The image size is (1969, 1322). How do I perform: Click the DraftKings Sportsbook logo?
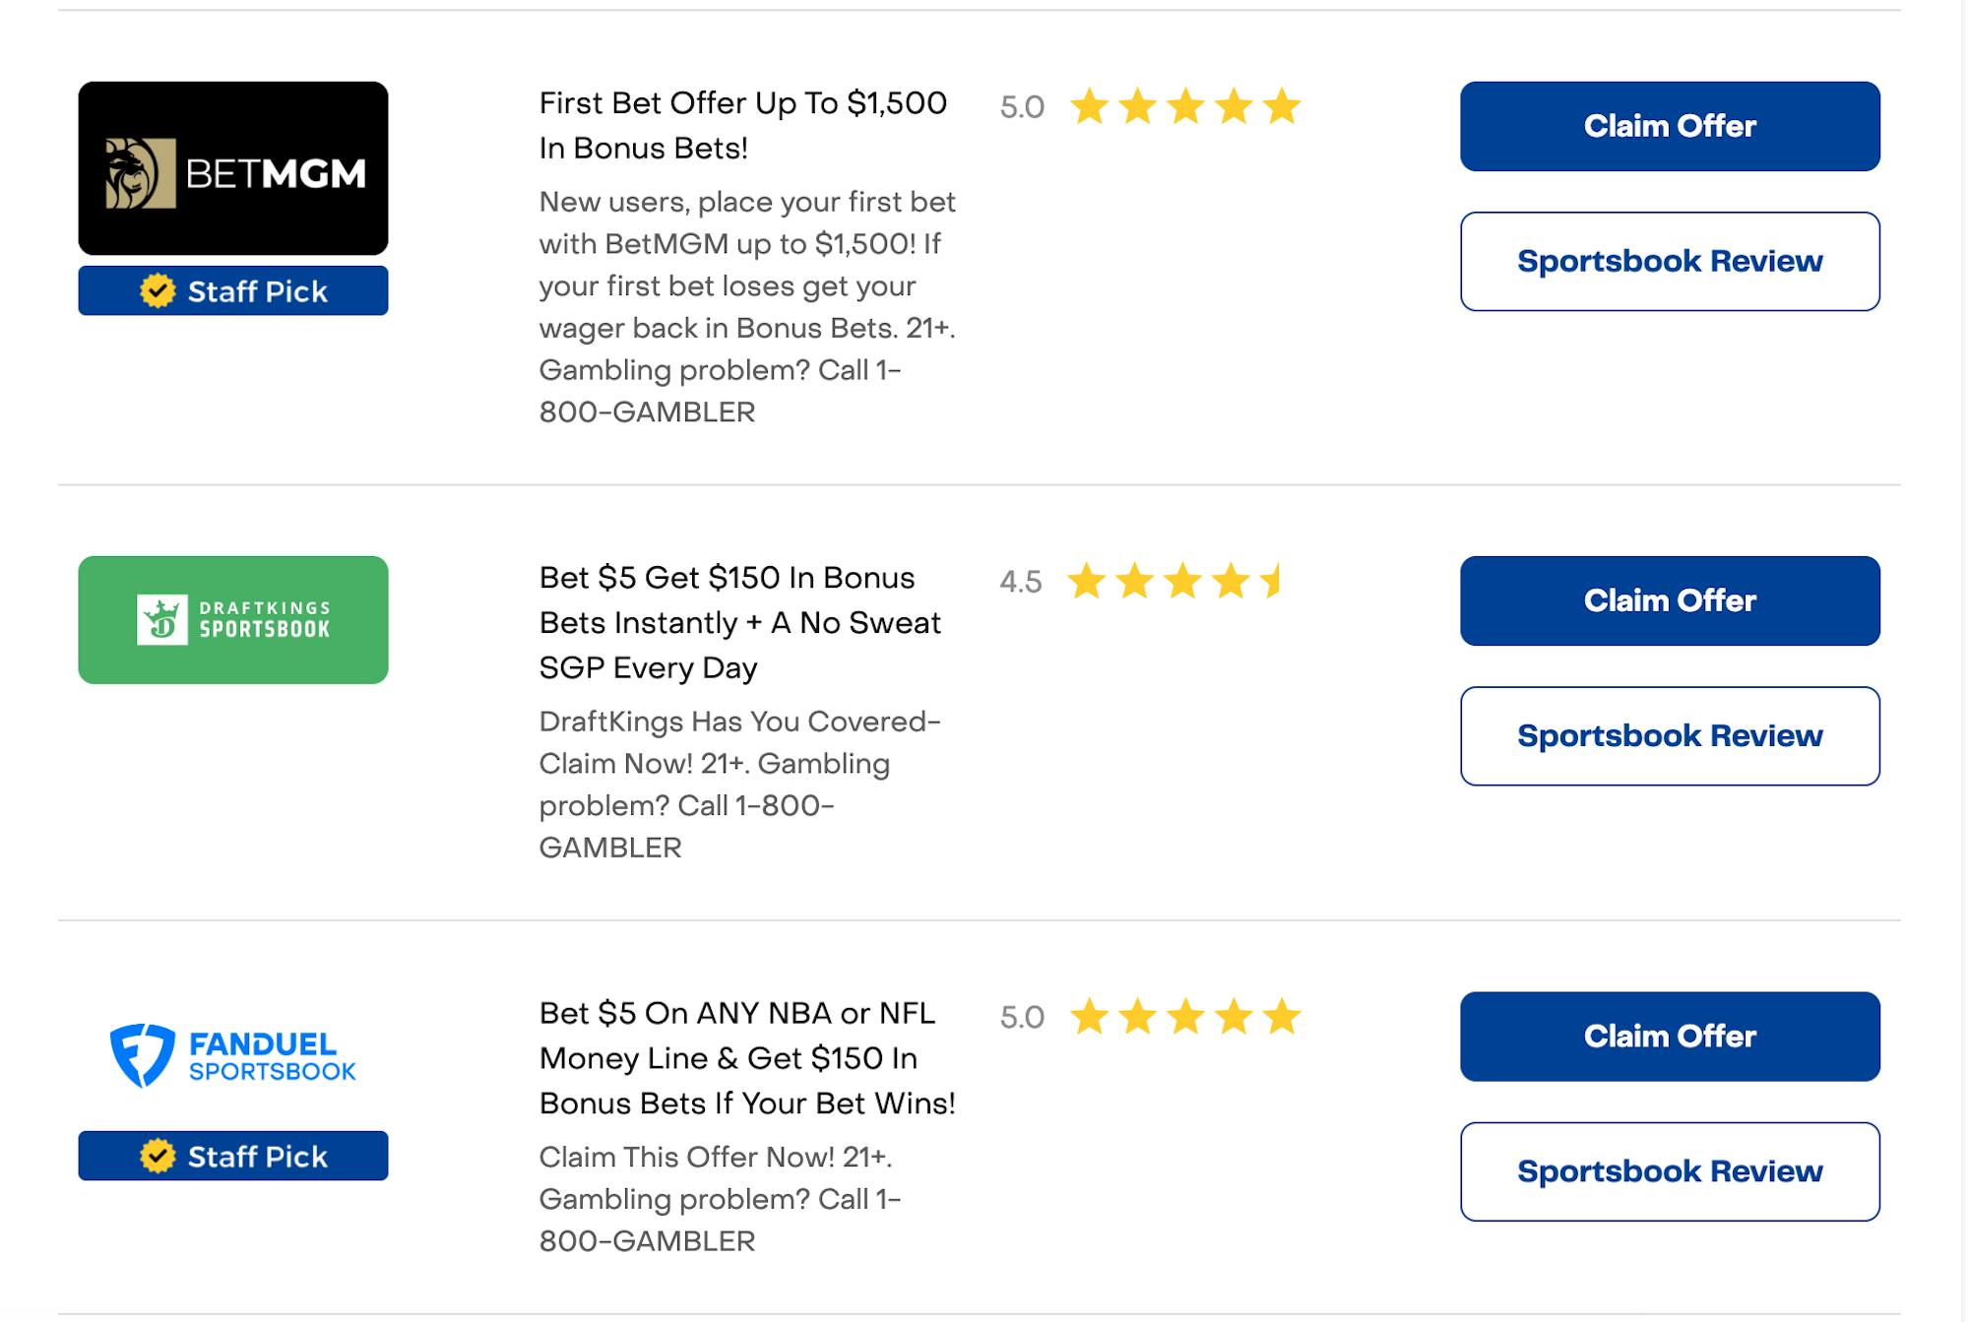(x=233, y=619)
